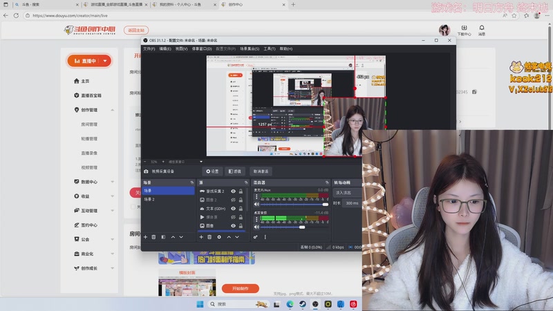Add a new scene with the plus icon
553x311 pixels.
pyautogui.click(x=145, y=237)
